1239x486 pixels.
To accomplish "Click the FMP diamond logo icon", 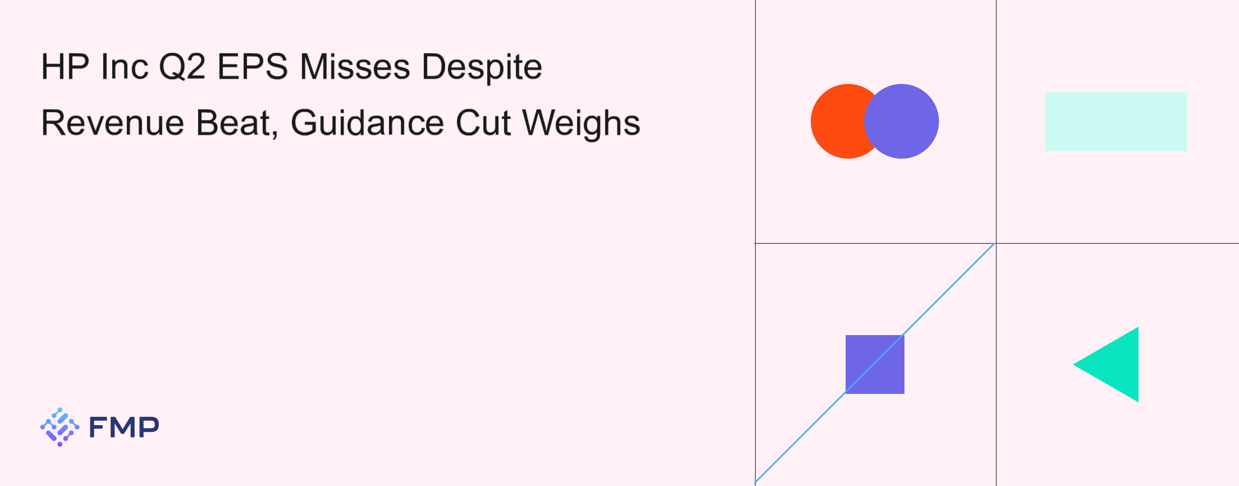I will click(60, 427).
